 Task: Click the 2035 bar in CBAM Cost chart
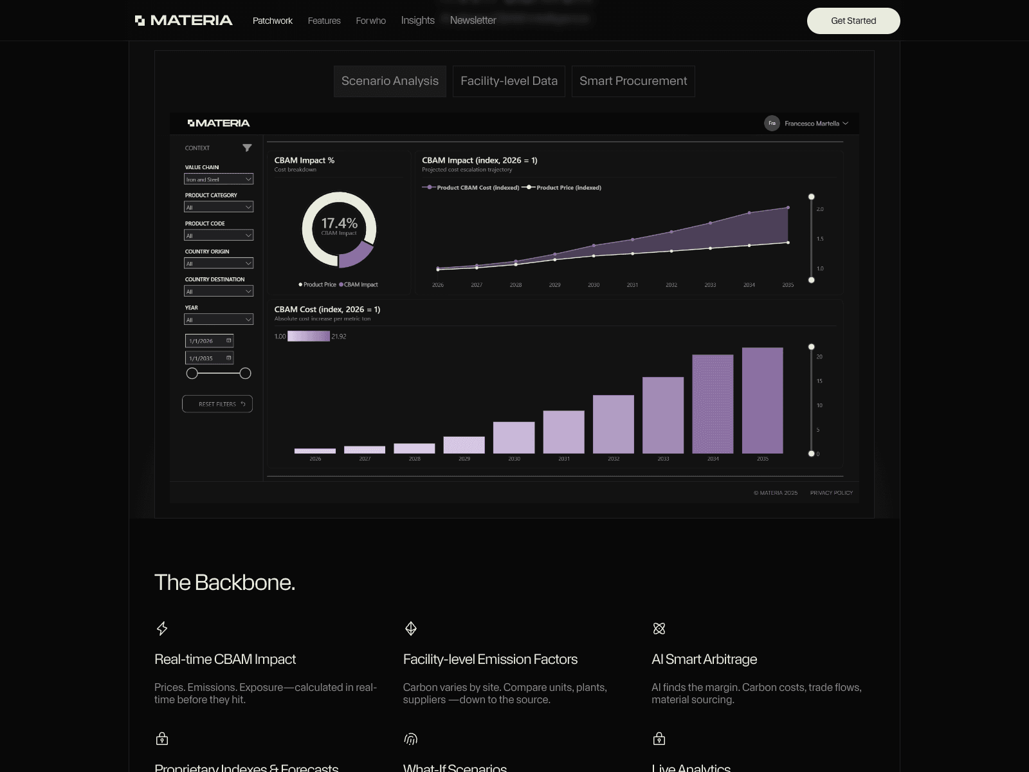pos(763,400)
